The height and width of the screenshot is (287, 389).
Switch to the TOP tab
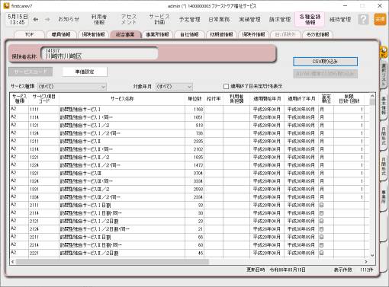click(30, 34)
